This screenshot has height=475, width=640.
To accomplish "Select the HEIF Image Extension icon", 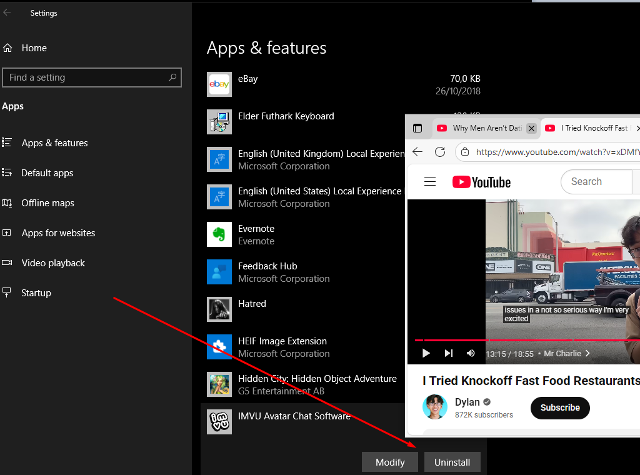I will pyautogui.click(x=219, y=347).
